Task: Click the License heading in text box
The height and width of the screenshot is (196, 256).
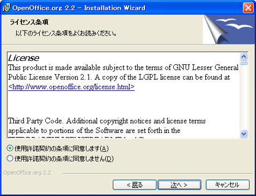Action: pyautogui.click(x=23, y=58)
